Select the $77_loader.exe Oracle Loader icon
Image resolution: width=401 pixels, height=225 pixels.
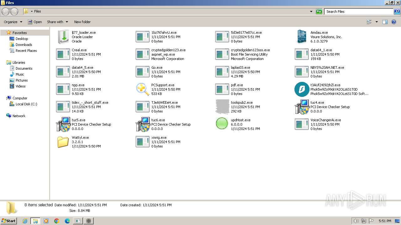point(63,37)
